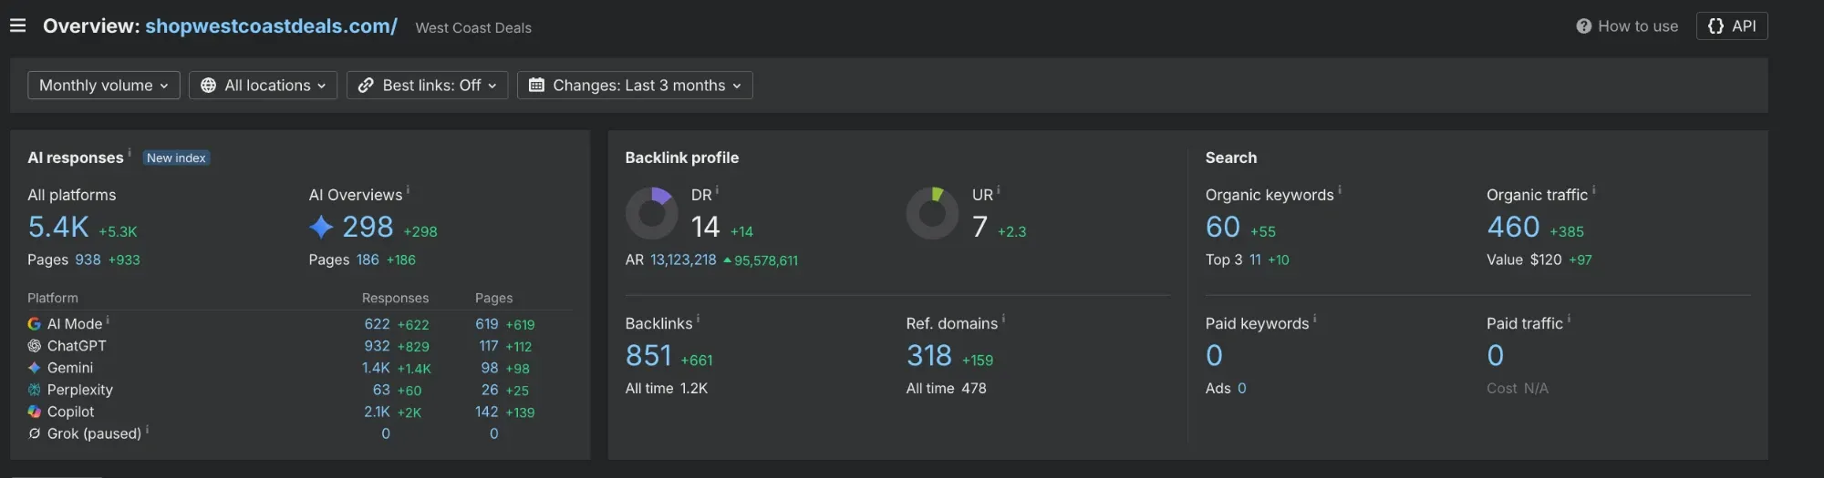The image size is (1824, 478).
Task: Click the Platform column header
Action: tap(53, 298)
